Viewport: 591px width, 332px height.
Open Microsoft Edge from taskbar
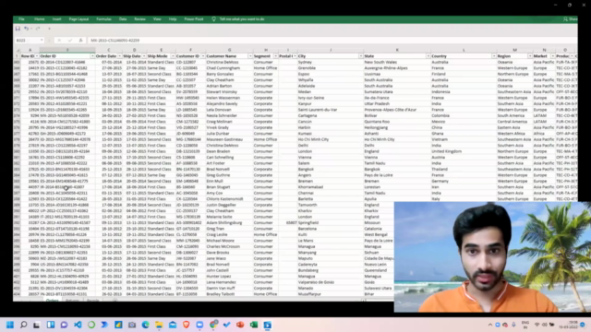tap(146, 325)
